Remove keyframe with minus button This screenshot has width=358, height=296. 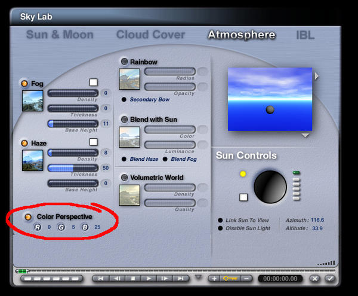pos(246,279)
